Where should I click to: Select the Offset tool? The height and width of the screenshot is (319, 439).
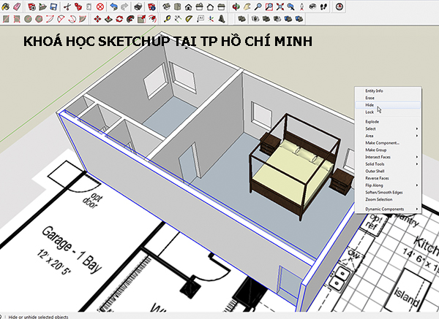pos(152,19)
